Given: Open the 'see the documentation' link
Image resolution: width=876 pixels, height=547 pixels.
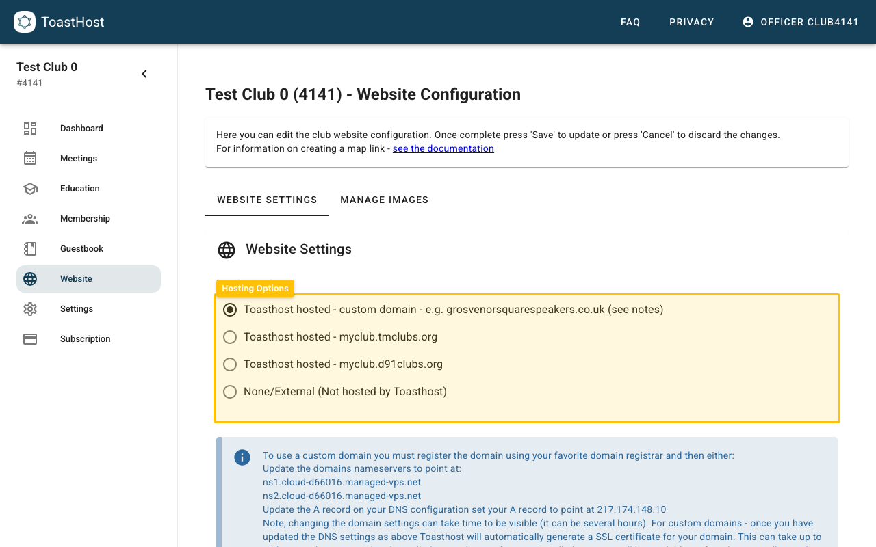Looking at the screenshot, I should pyautogui.click(x=443, y=148).
